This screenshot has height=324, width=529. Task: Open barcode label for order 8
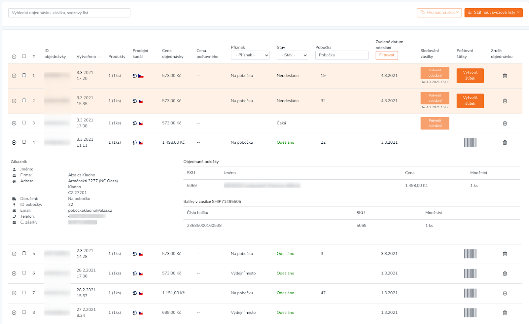[x=470, y=313]
